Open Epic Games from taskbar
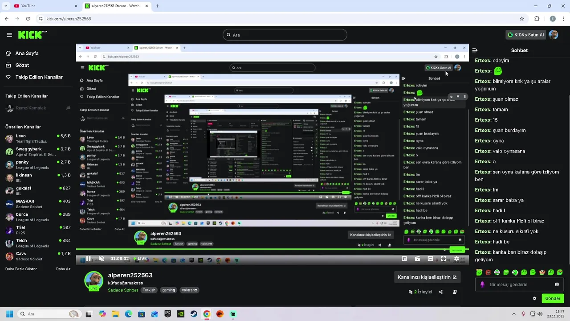The width and height of the screenshot is (570, 321). tap(167, 314)
